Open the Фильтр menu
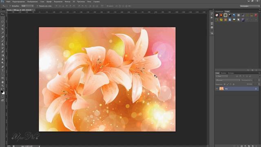 click(67, 2)
